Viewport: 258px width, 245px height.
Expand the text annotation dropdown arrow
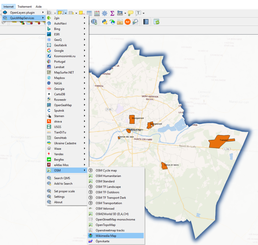144,13
